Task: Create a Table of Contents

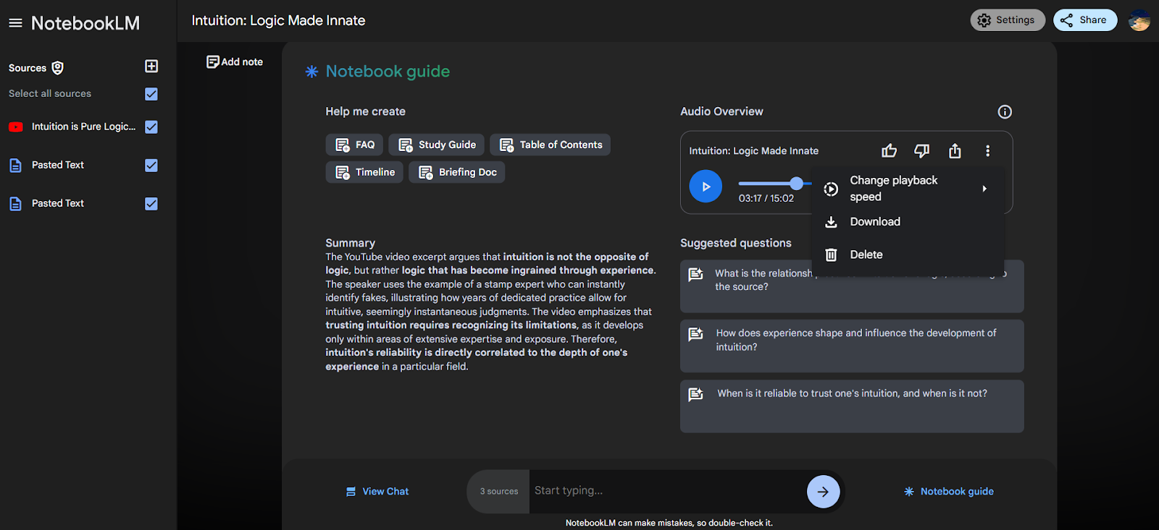Action: tap(551, 145)
